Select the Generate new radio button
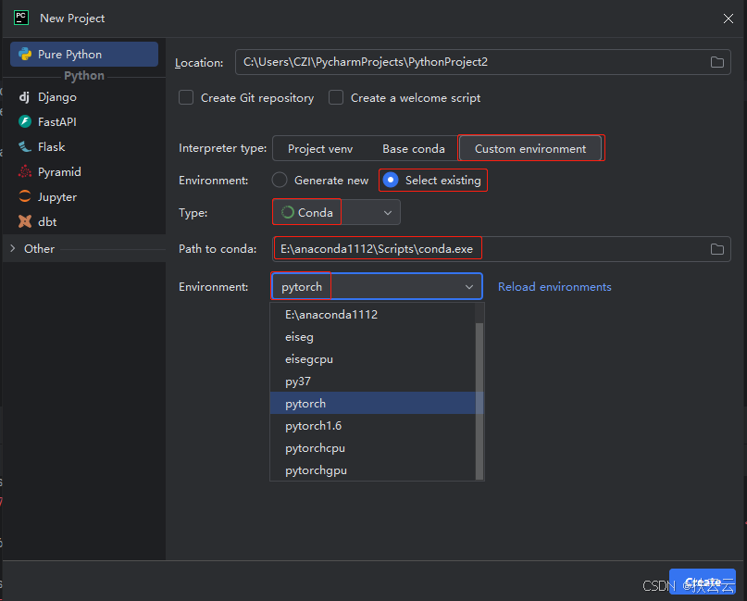The width and height of the screenshot is (747, 601). (x=280, y=181)
